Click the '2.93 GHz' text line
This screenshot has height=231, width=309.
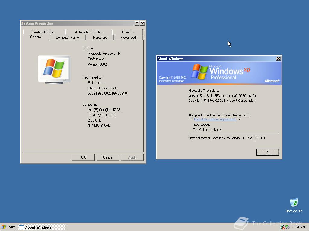tap(94, 120)
